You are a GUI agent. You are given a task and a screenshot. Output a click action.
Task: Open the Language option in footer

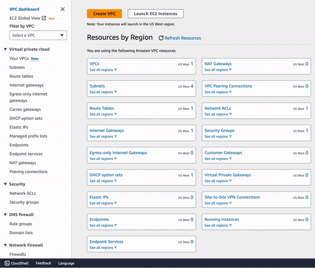click(66, 263)
